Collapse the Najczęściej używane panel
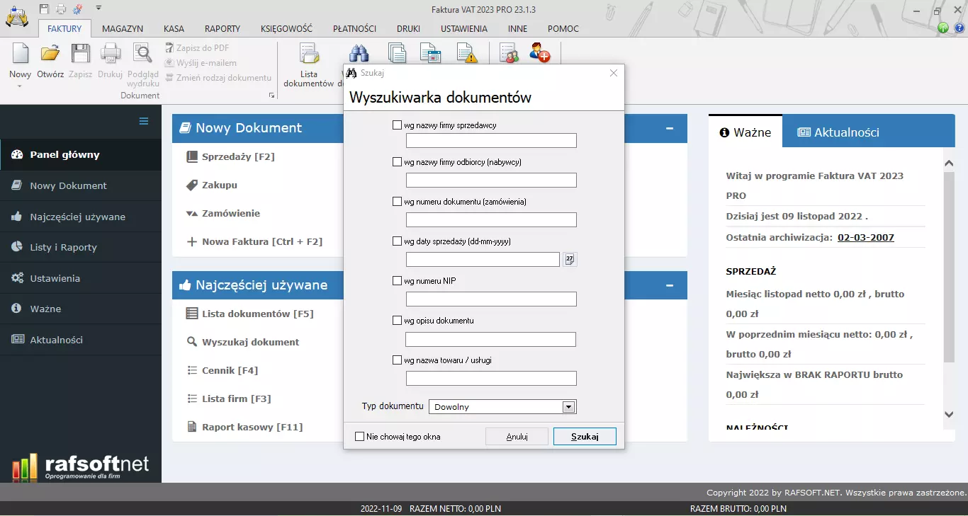 (x=669, y=285)
